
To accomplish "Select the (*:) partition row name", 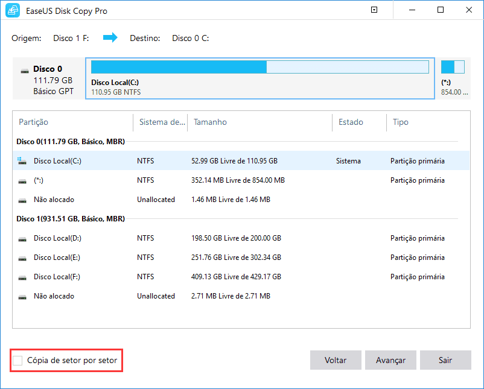I will [x=39, y=180].
